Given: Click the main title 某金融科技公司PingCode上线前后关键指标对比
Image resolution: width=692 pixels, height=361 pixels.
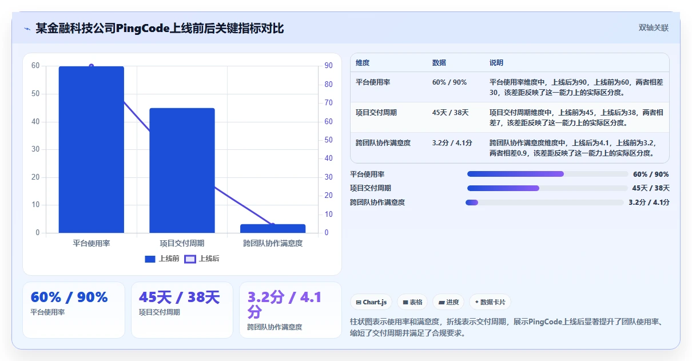Looking at the screenshot, I should click(160, 28).
